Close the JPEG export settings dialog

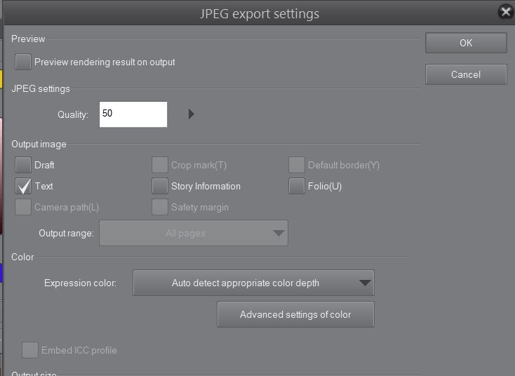point(505,12)
